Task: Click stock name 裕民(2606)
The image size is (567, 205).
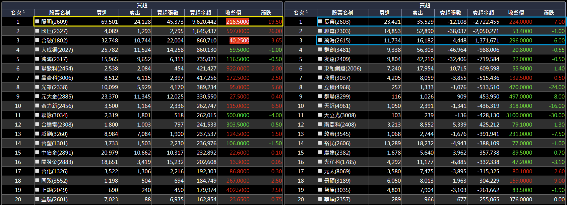Action: (x=337, y=143)
